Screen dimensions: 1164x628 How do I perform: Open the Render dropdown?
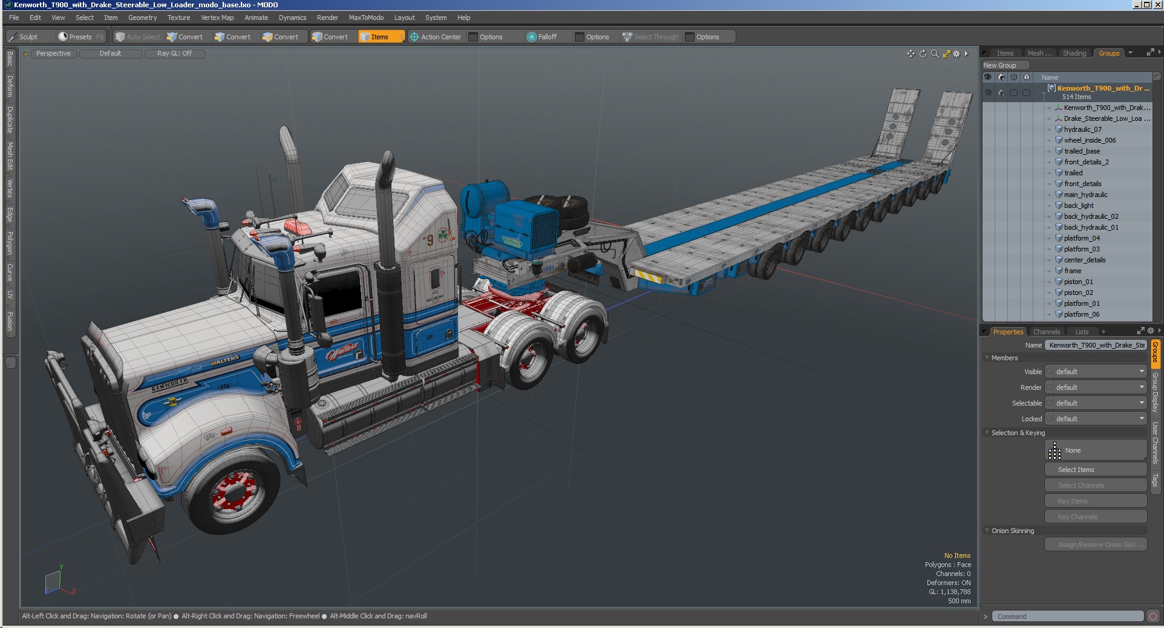1096,387
